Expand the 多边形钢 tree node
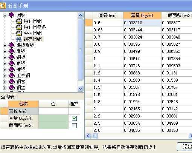 (5, 45)
